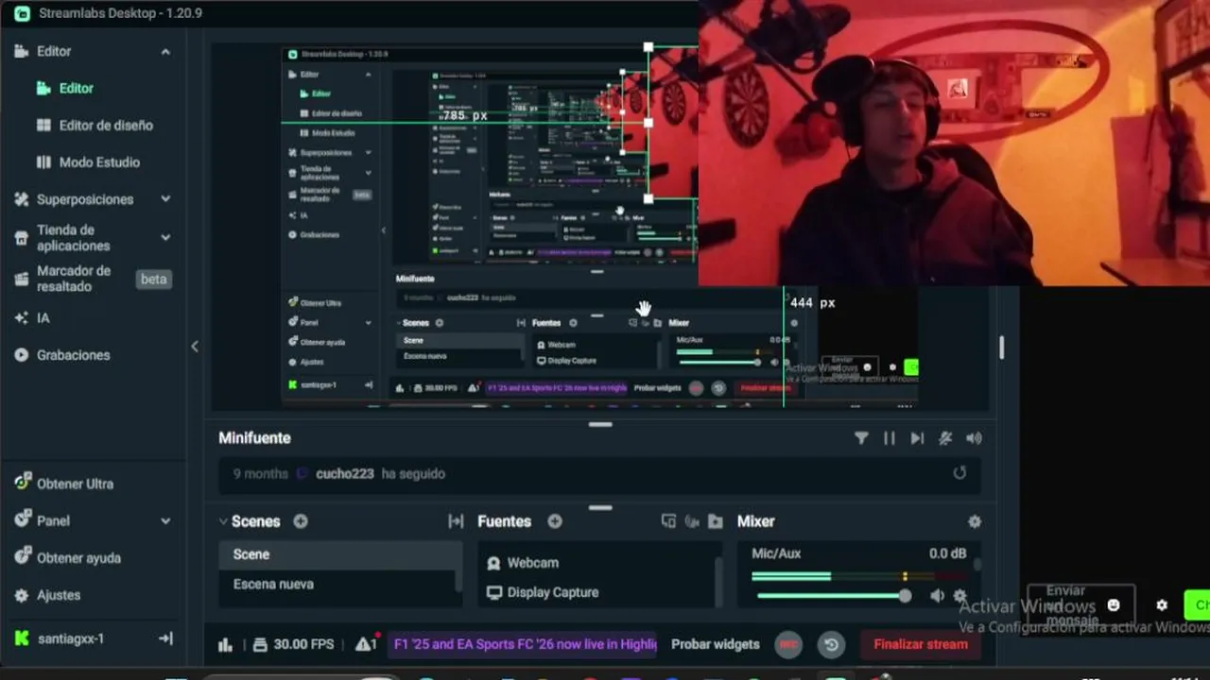
Task: Mute the Mic/Aux channel
Action: (937, 596)
